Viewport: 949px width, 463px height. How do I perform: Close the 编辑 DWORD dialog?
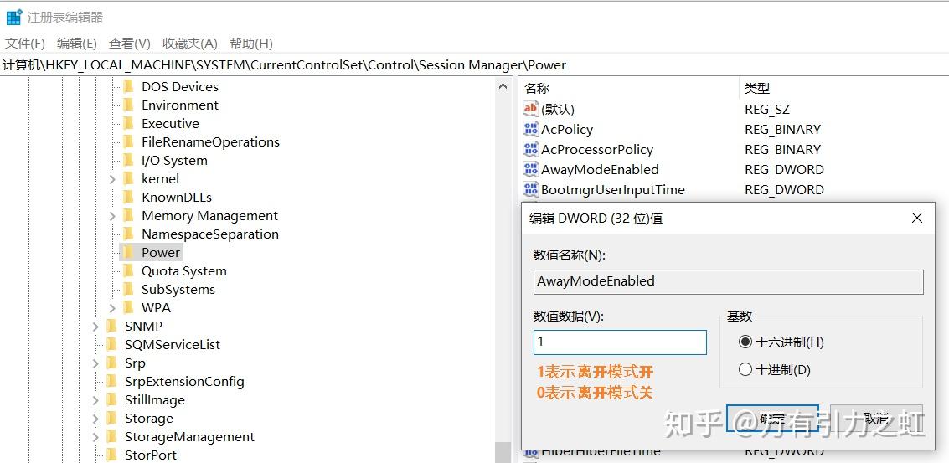(917, 218)
